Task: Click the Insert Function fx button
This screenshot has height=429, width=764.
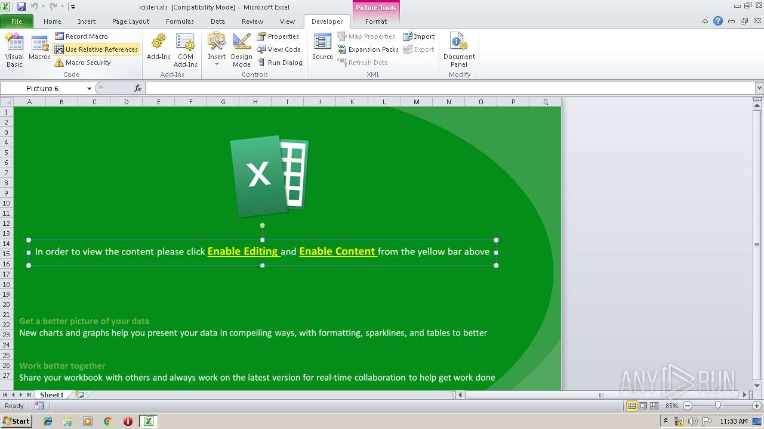Action: pos(138,88)
